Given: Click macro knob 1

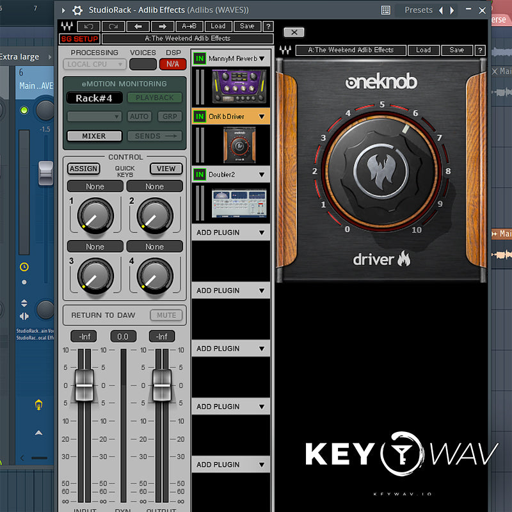Looking at the screenshot, I should pyautogui.click(x=95, y=216).
